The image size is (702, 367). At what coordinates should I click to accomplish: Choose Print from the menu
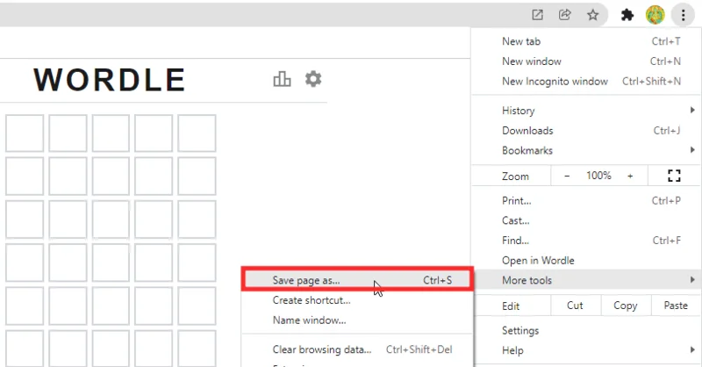point(587,201)
